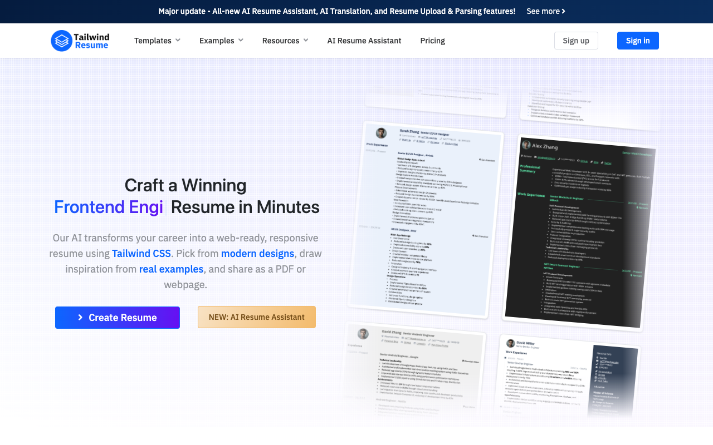Click the Sign up button
Image resolution: width=713 pixels, height=445 pixels.
(x=576, y=41)
